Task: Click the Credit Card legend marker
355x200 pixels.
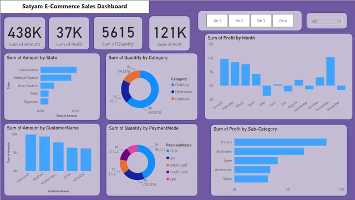Action: [168, 172]
